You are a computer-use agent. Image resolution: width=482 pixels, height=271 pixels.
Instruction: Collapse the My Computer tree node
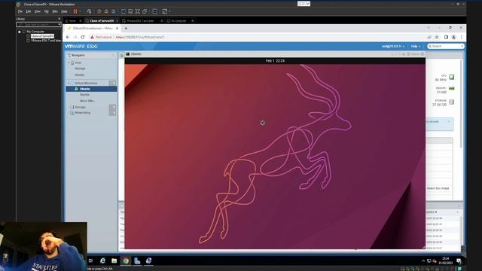(20, 32)
